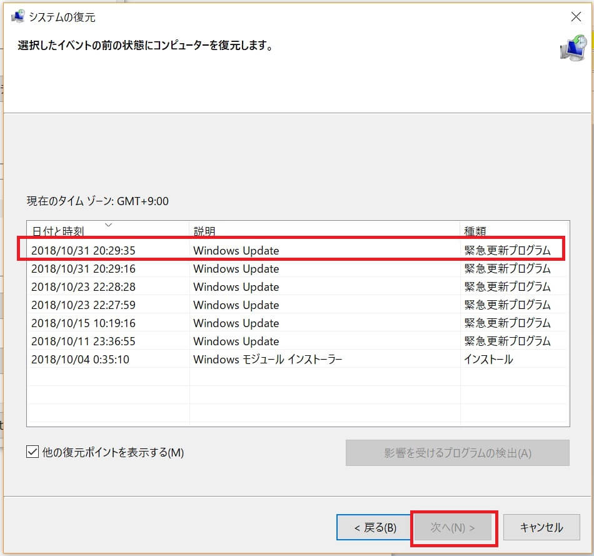Sort by the 日付と時刻 column header
This screenshot has height=556, width=594.
(108, 230)
